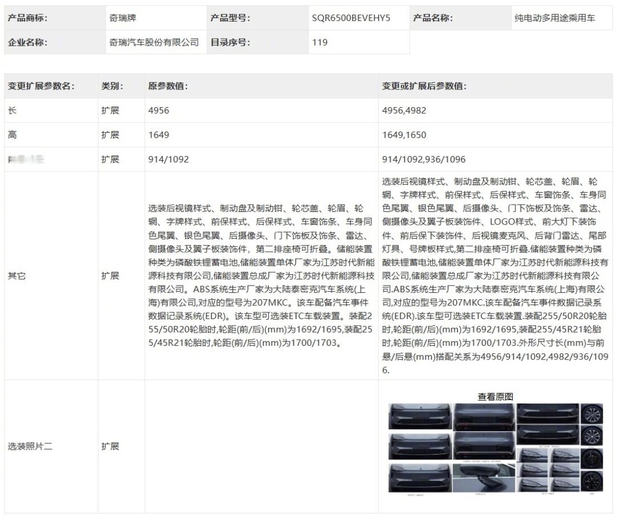Select the 产品商标 label cell

[x=55, y=18]
